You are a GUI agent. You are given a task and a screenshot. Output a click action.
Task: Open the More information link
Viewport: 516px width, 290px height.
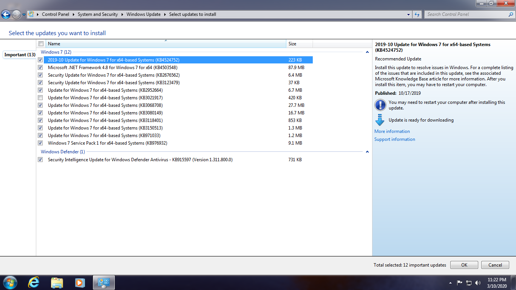(392, 131)
